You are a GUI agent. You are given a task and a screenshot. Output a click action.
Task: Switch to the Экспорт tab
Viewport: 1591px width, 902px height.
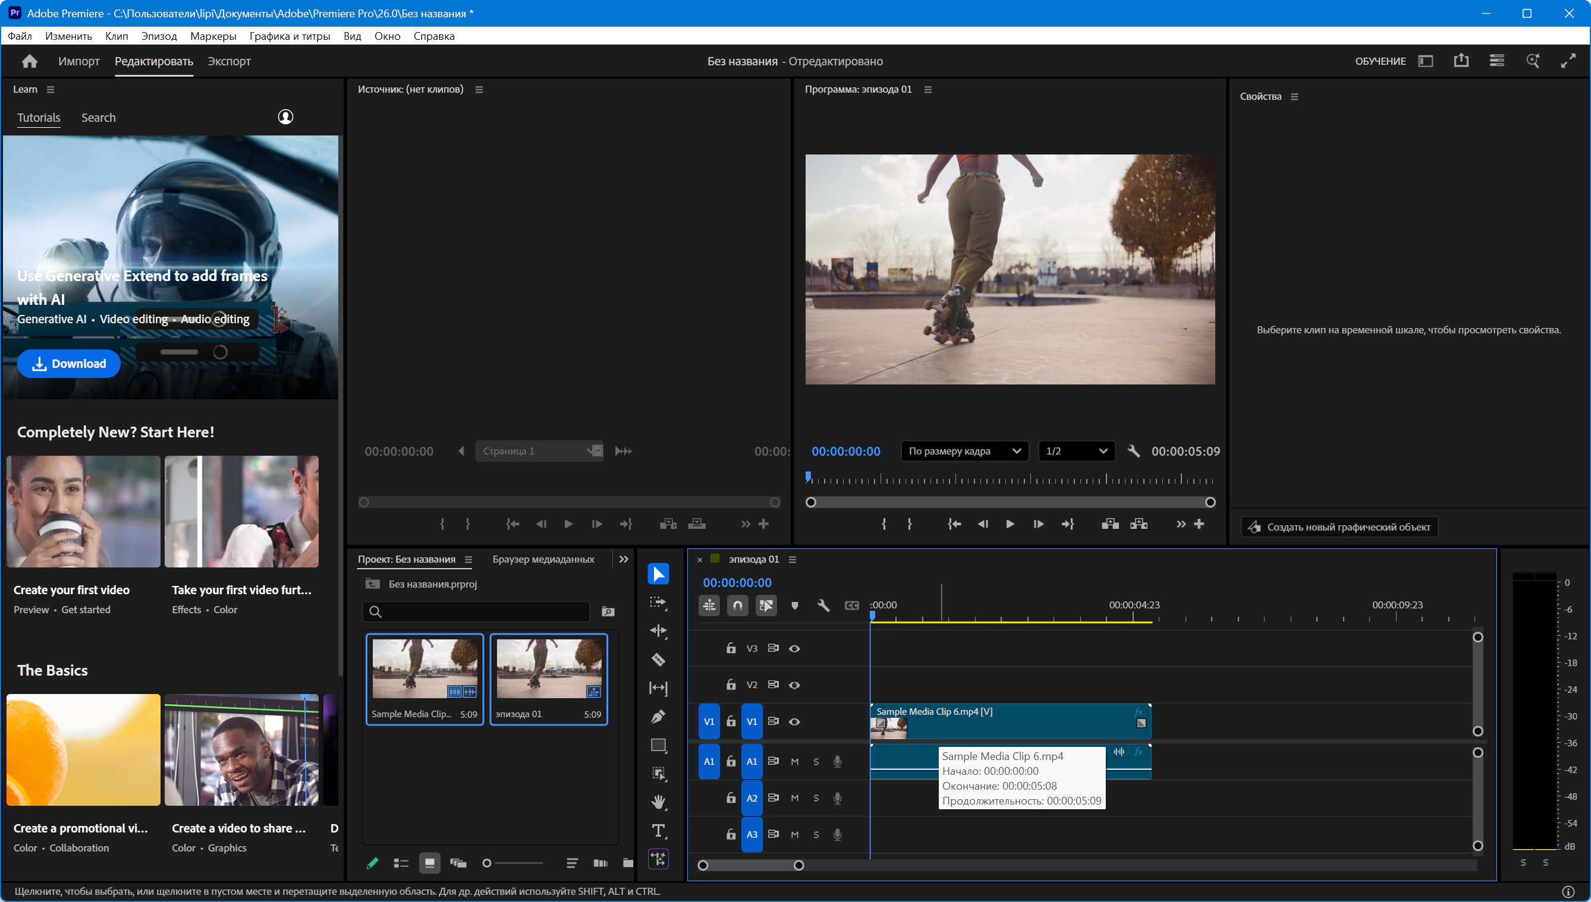click(x=229, y=61)
